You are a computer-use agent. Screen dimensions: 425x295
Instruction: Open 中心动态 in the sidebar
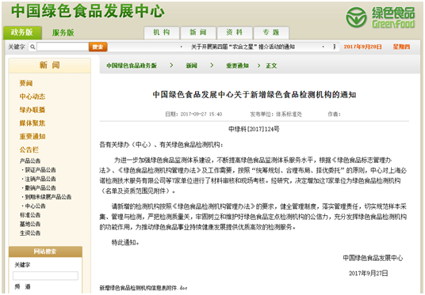click(x=33, y=96)
